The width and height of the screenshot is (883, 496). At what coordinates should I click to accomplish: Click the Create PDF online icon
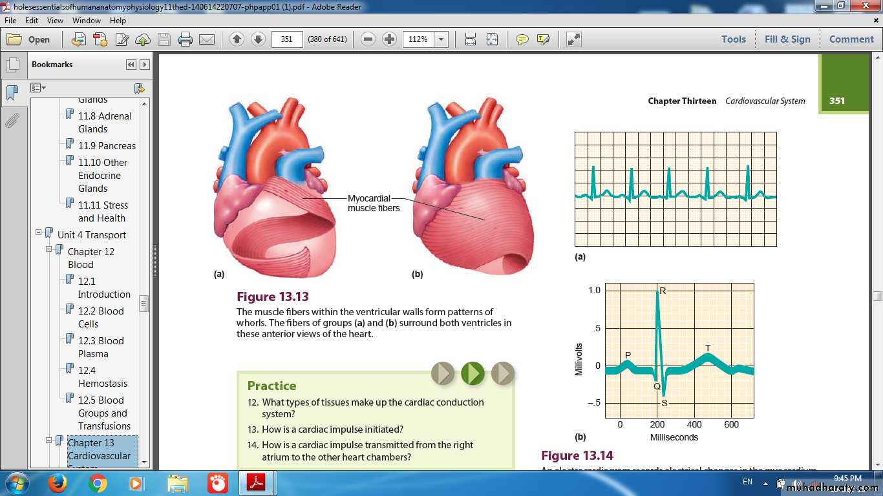[100, 39]
